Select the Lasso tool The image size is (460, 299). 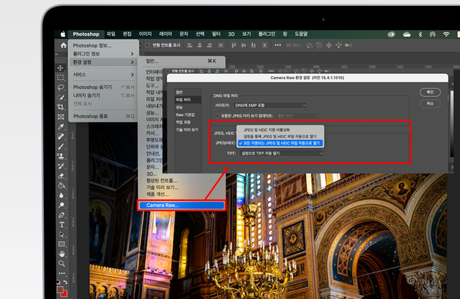(x=61, y=87)
